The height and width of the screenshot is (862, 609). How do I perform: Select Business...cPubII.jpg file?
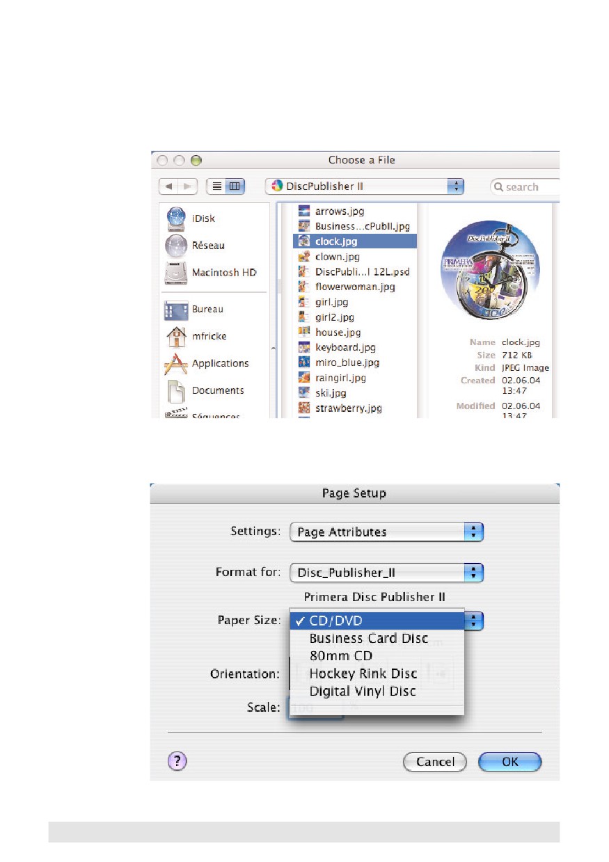[x=355, y=226]
